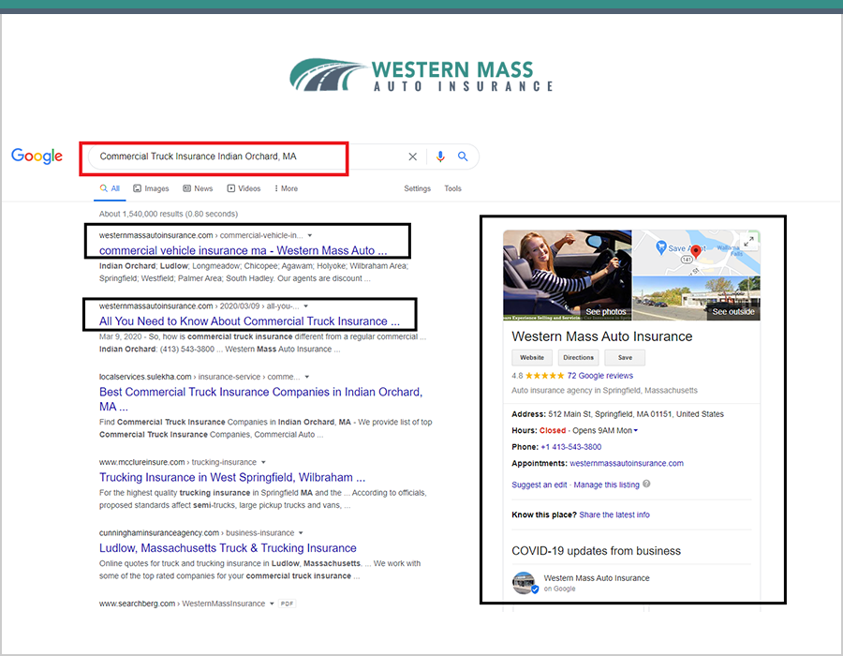Viewport: 843px width, 656px height.
Task: Click the Directions button
Action: [x=579, y=358]
